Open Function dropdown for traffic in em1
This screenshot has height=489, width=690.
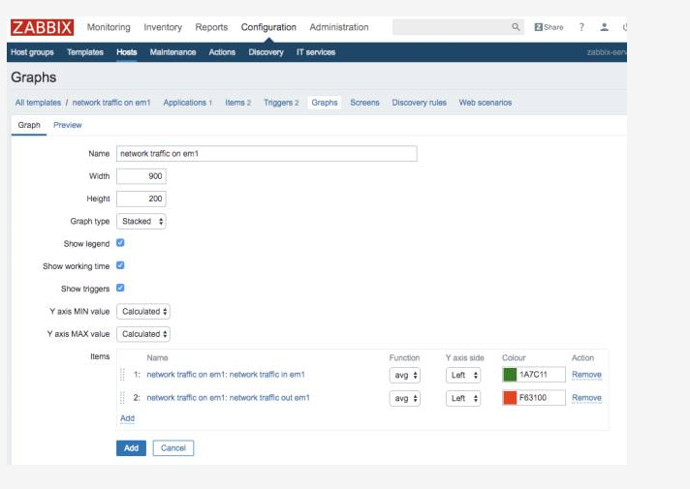click(x=405, y=375)
